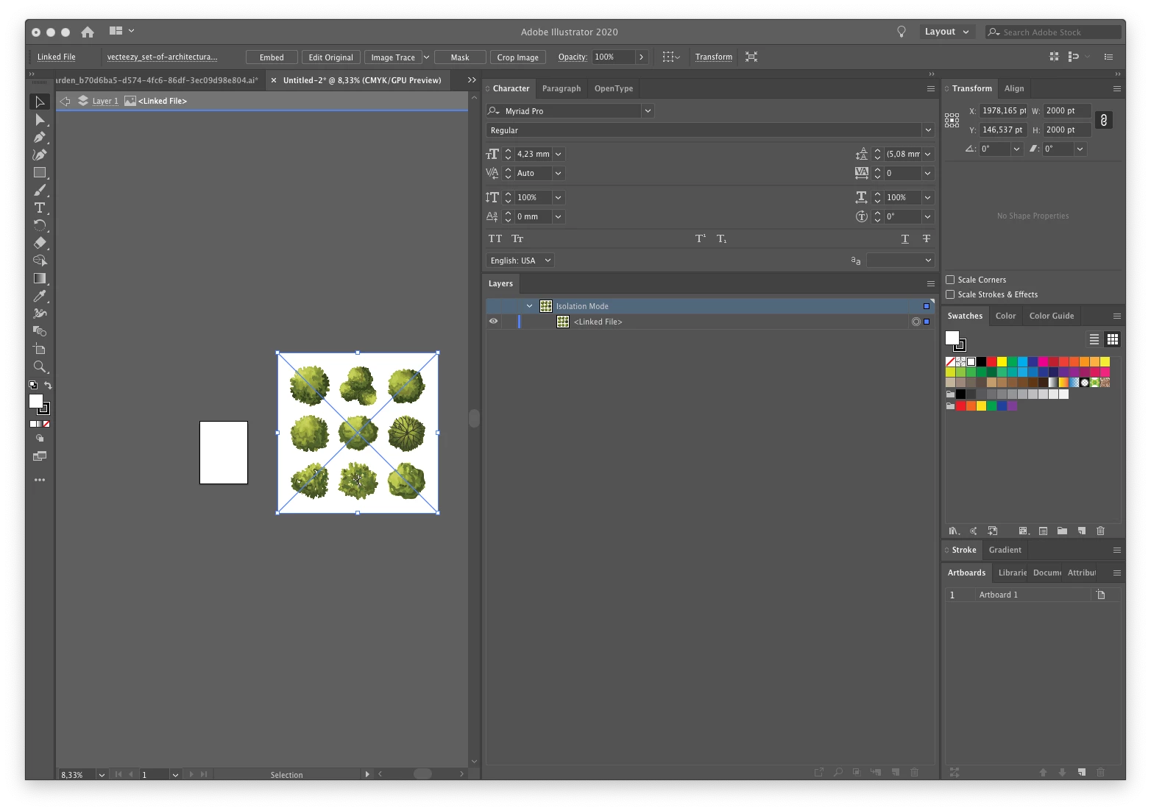Screen dimensions: 1151x811
Task: Select the Gradient tool
Action: coord(40,278)
